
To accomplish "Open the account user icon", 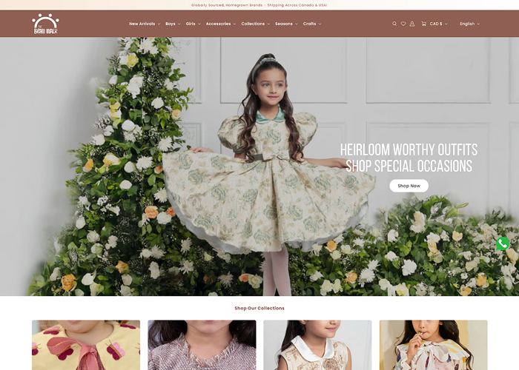I will tap(412, 24).
